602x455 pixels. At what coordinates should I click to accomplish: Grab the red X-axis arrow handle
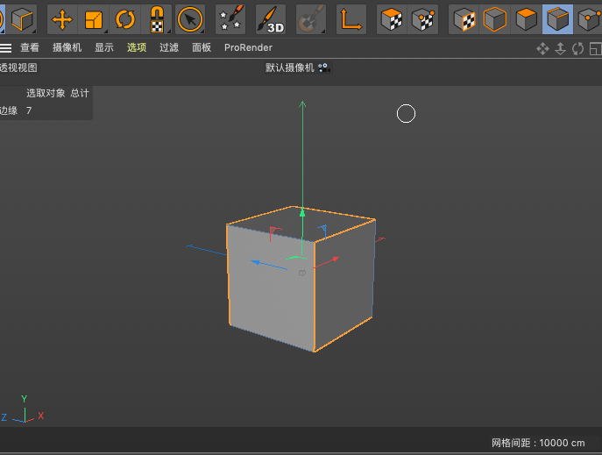point(336,259)
